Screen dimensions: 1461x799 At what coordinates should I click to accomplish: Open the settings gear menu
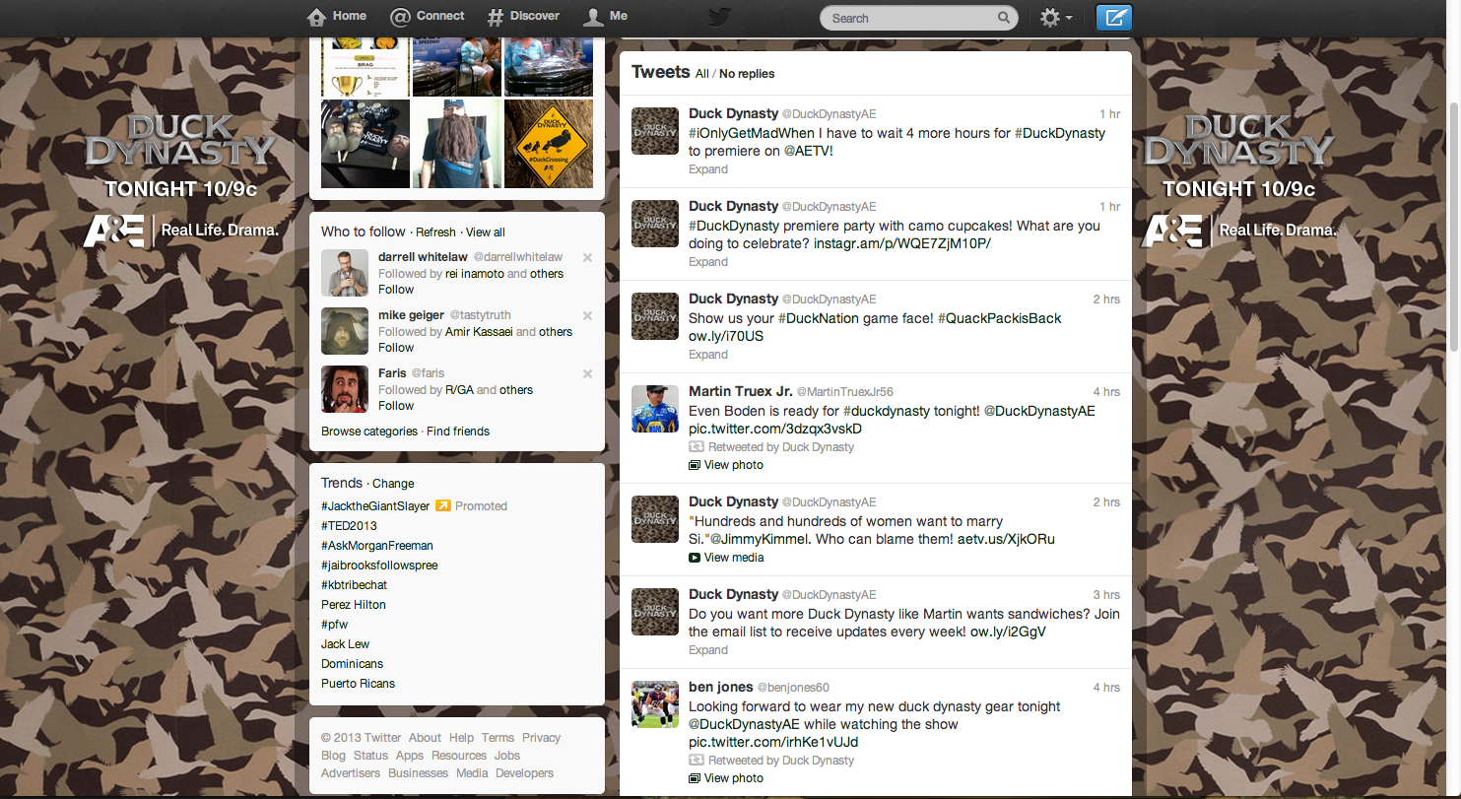[1055, 18]
